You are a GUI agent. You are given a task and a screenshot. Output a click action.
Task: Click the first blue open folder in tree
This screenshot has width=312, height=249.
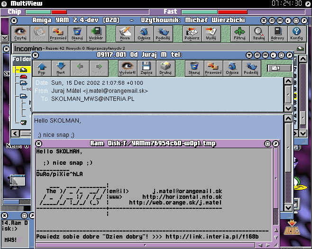click(24, 83)
